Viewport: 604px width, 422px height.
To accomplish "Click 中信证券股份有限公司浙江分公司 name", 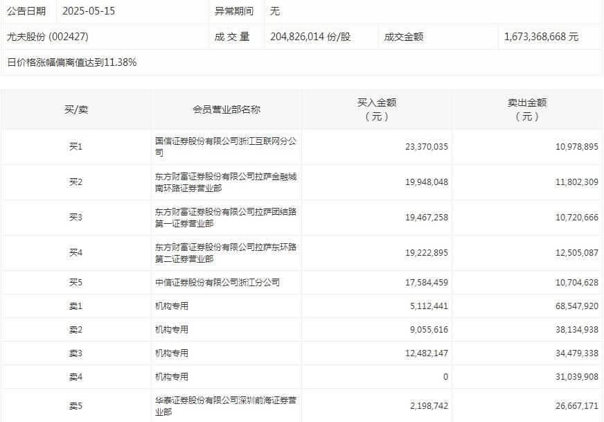I will (217, 283).
